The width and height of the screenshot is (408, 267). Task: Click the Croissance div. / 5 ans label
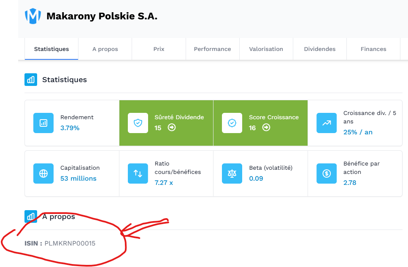370,117
